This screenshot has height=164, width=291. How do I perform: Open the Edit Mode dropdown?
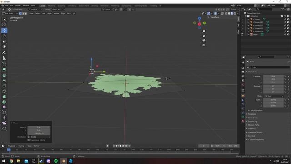coord(10,13)
